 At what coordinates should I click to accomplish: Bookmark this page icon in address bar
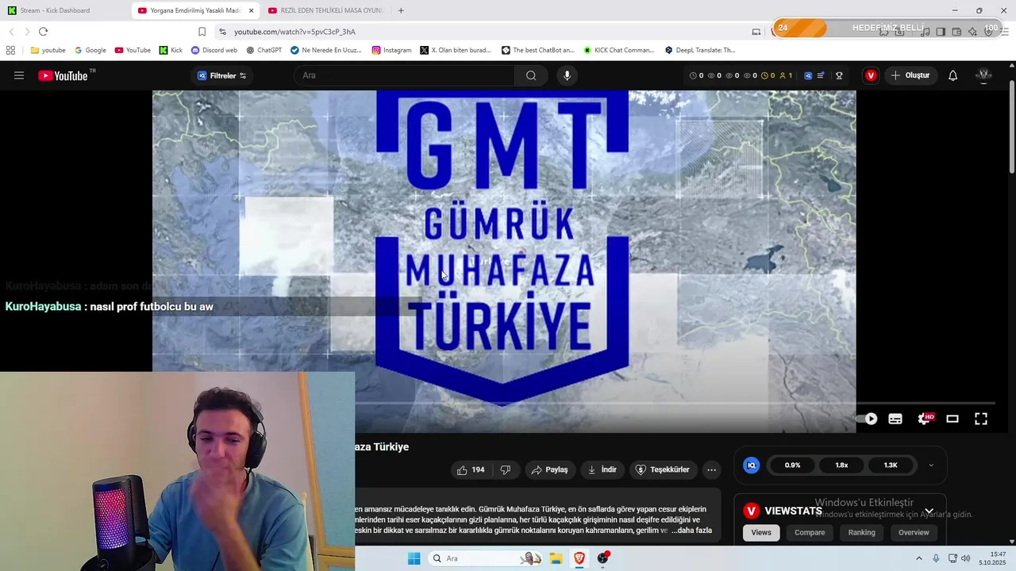[202, 32]
